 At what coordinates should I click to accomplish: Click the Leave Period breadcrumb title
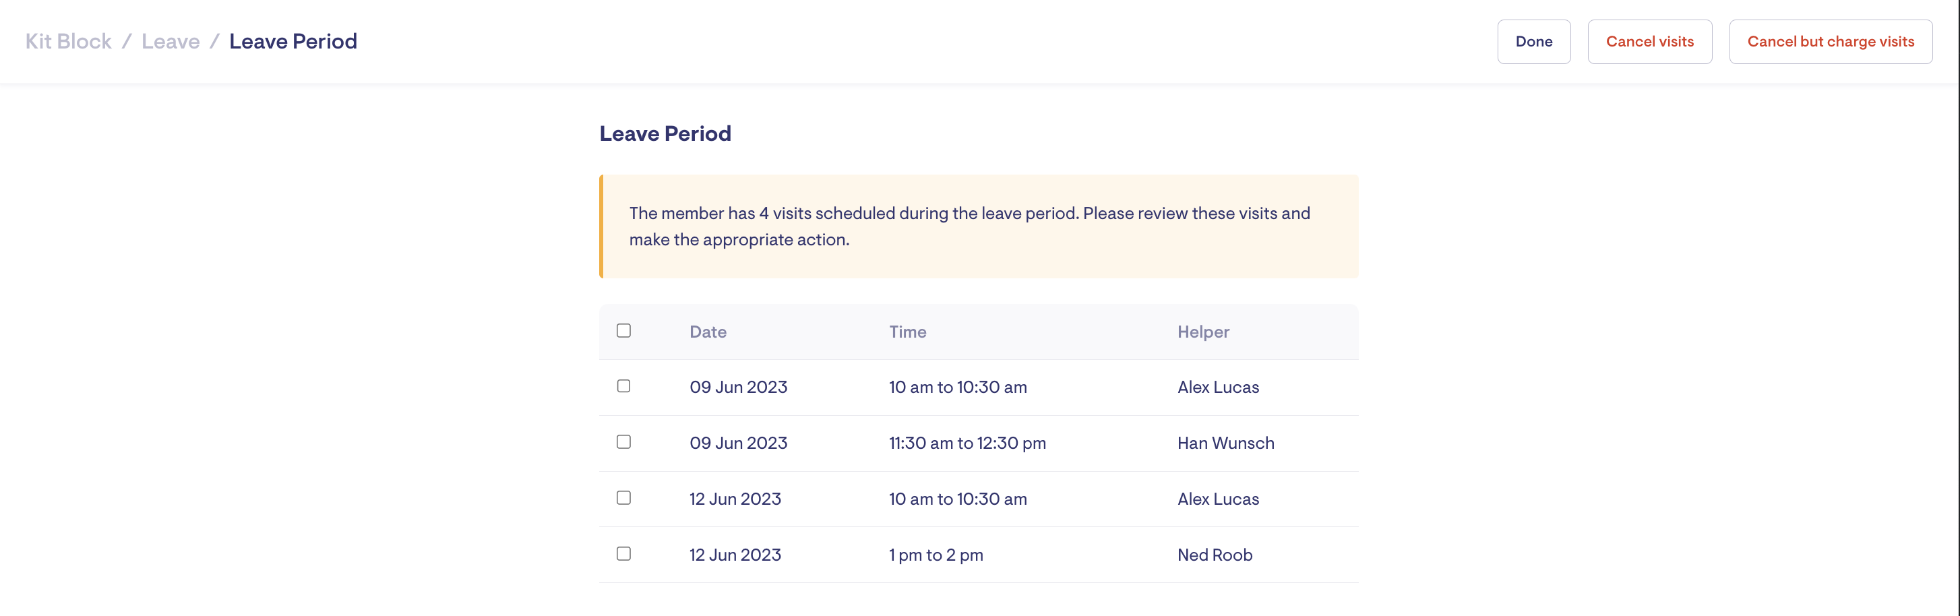[293, 42]
